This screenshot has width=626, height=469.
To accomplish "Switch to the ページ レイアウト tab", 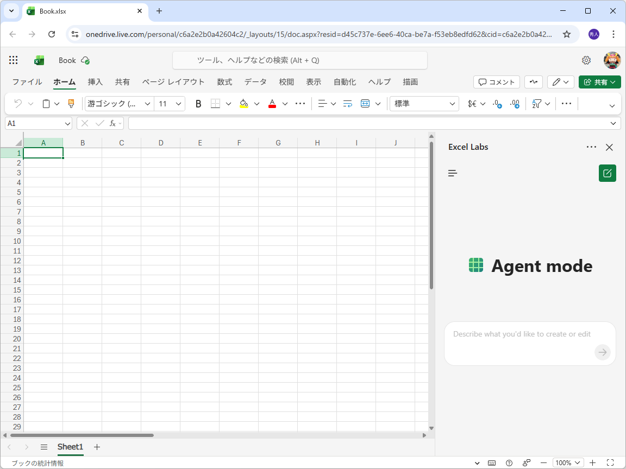I will coord(173,82).
